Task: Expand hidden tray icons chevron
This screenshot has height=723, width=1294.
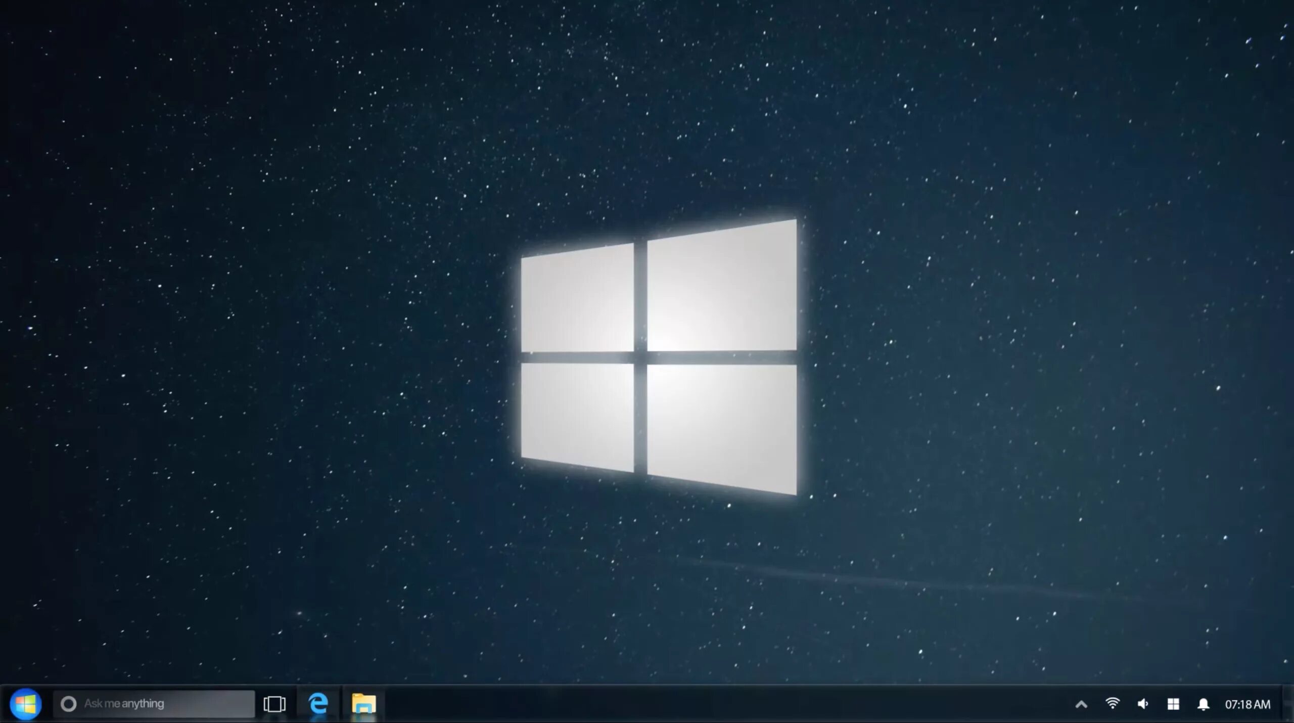Action: tap(1081, 704)
